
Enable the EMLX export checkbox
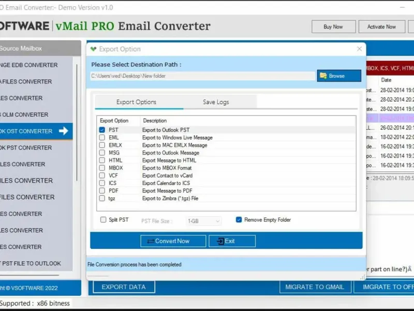102,145
